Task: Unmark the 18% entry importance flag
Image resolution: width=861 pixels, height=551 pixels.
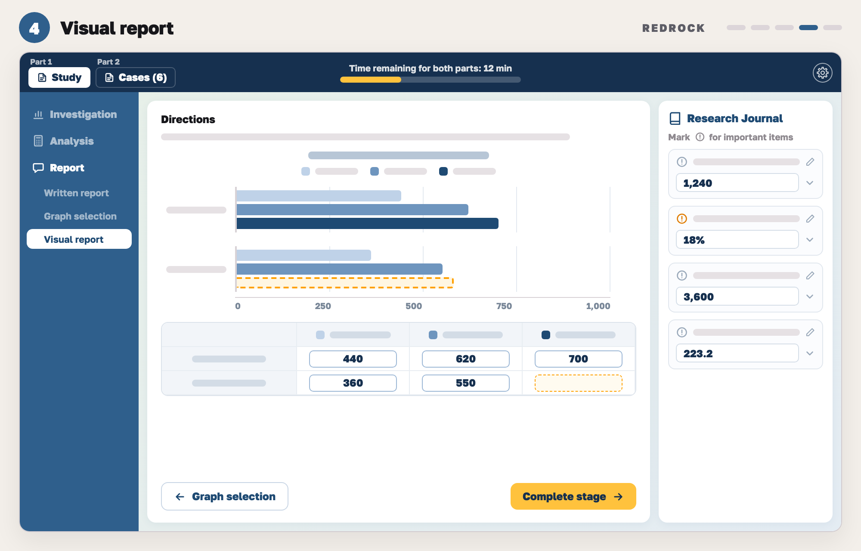Action: [682, 219]
